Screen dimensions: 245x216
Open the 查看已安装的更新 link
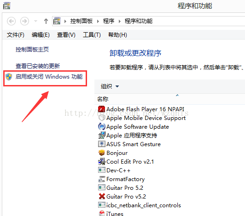click(38, 66)
